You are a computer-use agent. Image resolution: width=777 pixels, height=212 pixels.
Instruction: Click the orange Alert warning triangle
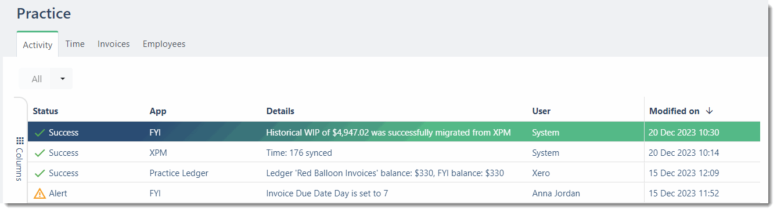point(39,193)
